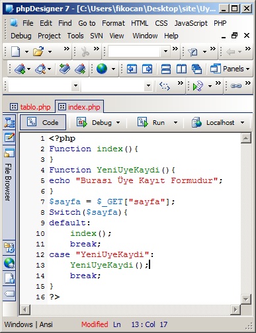Expand the first empty combo box in lower toolbar
Screen dimensions: 256x333
(x=75, y=85)
